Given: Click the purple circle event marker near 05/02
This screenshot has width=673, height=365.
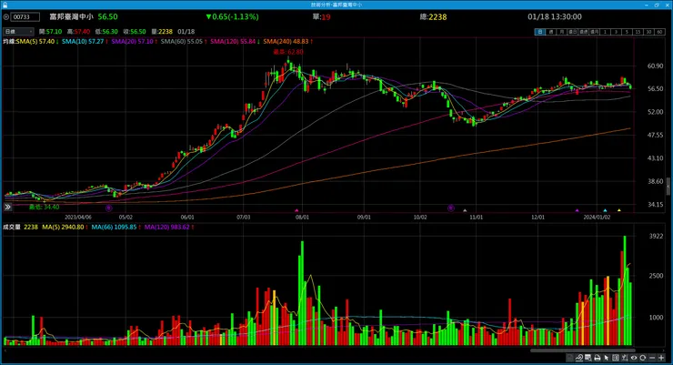Looking at the screenshot, I should click(109, 208).
